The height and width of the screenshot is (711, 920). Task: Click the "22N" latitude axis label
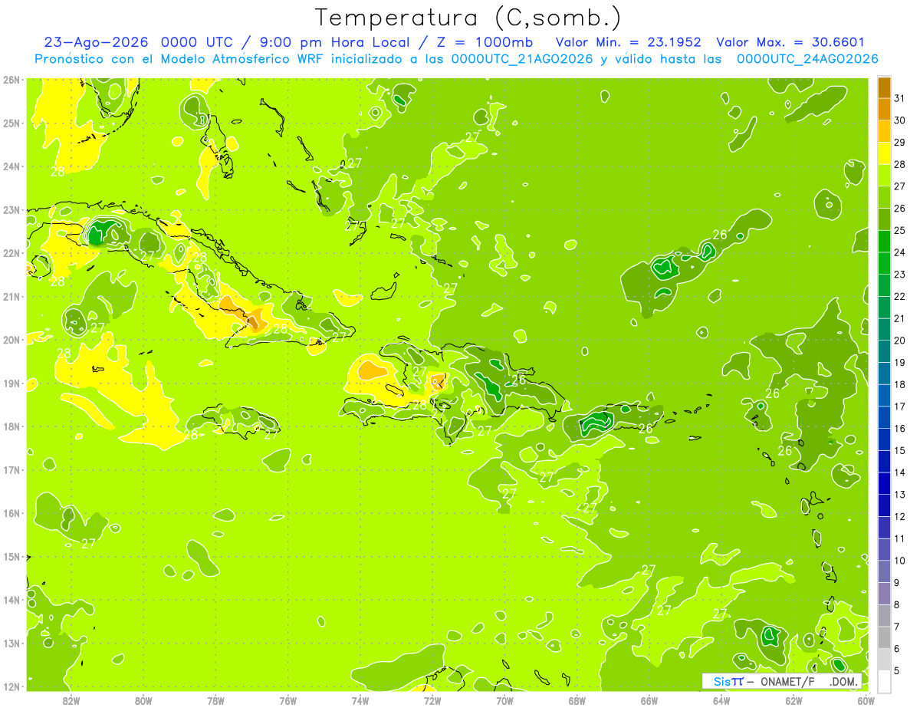(11, 253)
